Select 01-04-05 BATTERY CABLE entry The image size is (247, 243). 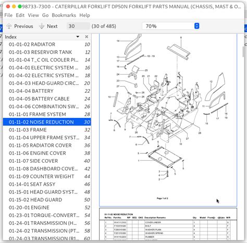point(47,99)
